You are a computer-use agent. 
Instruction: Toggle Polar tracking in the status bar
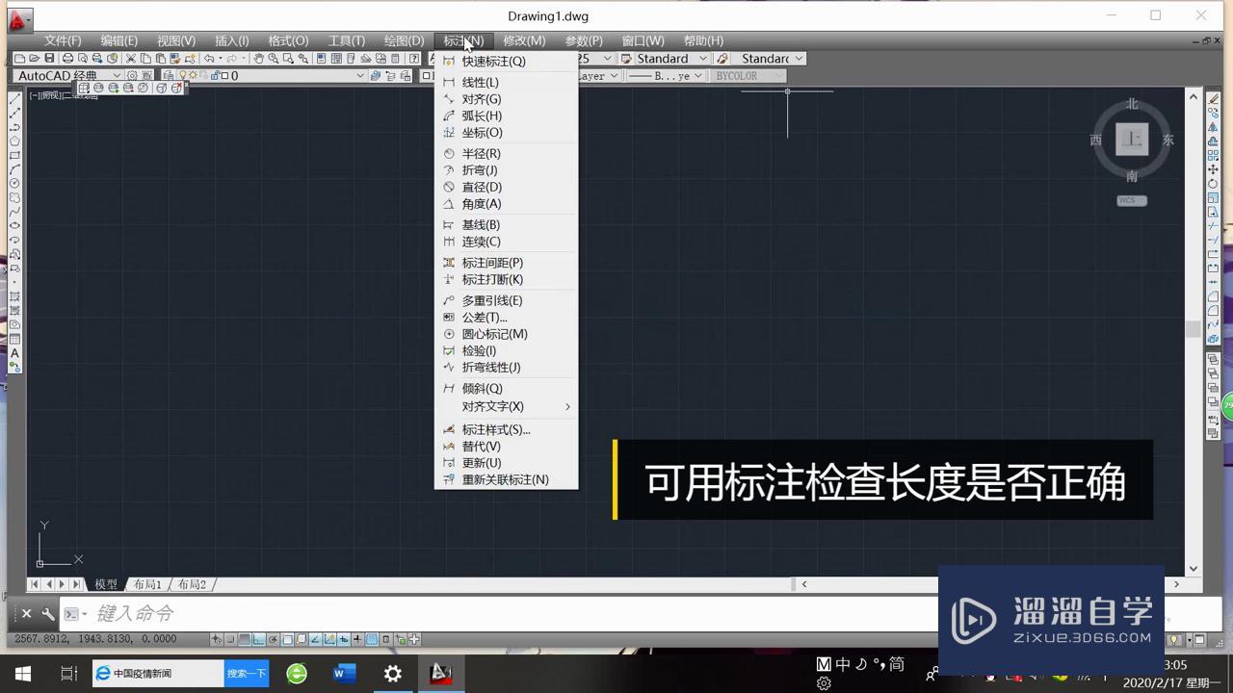pyautogui.click(x=273, y=639)
